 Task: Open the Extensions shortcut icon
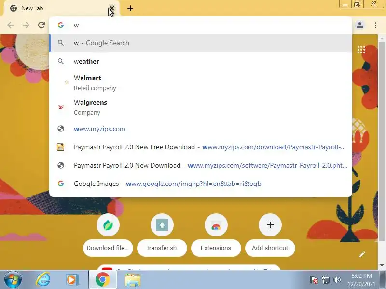tap(216, 225)
